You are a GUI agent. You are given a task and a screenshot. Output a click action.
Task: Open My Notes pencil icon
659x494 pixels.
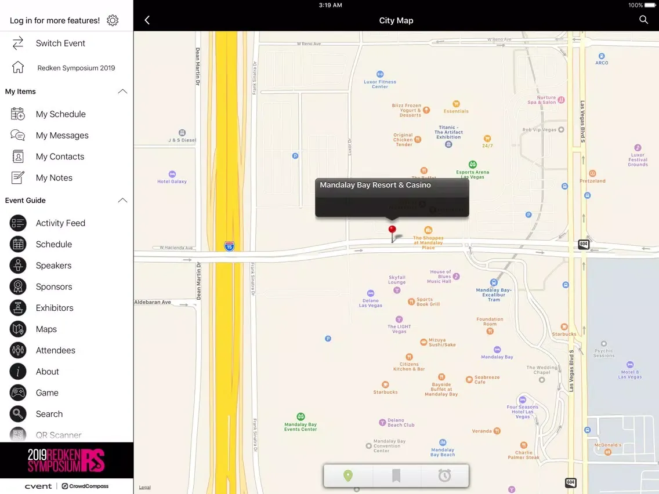(17, 177)
